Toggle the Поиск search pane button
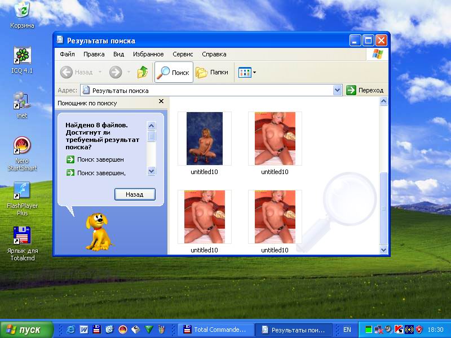The width and height of the screenshot is (451, 338). coord(174,72)
